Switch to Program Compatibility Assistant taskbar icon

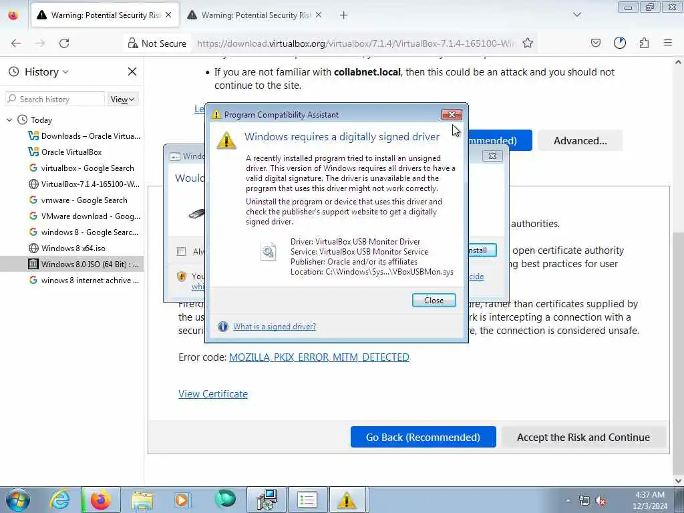point(347,500)
